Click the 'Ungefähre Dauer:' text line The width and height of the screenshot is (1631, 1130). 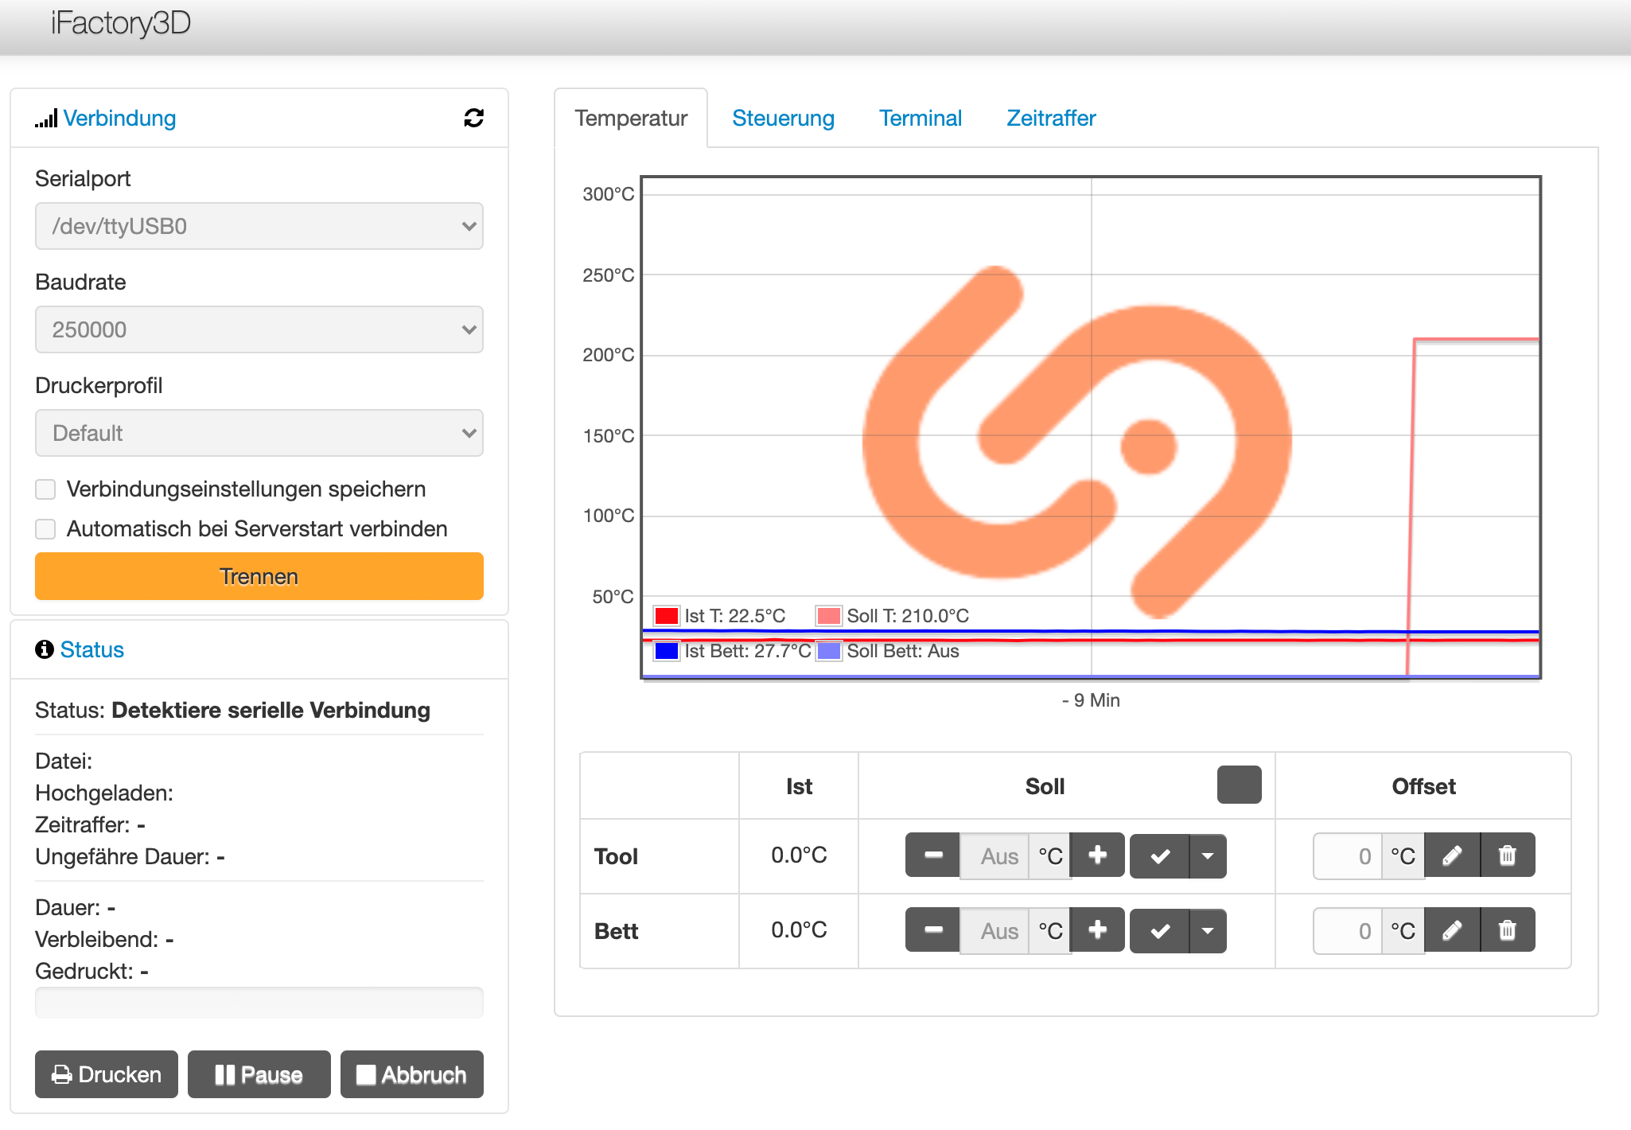[130, 856]
